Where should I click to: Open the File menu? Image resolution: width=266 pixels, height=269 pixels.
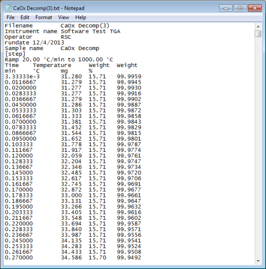[10, 17]
